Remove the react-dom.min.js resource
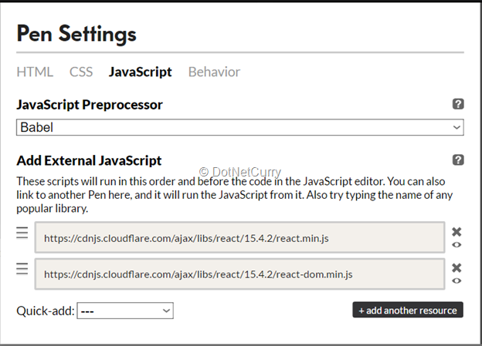The image size is (482, 346). coord(457,267)
